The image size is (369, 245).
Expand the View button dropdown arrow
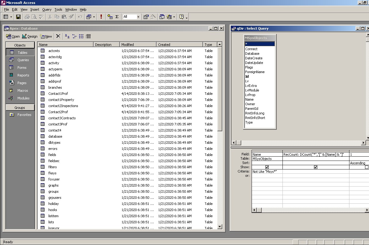point(11,17)
